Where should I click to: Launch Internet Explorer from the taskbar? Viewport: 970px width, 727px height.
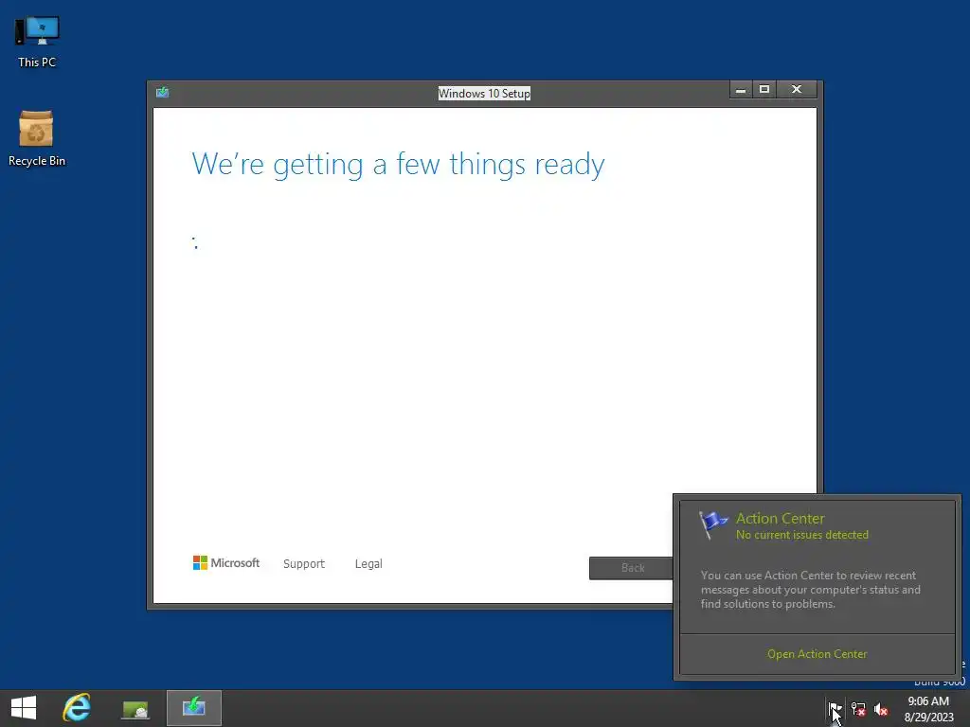[77, 708]
